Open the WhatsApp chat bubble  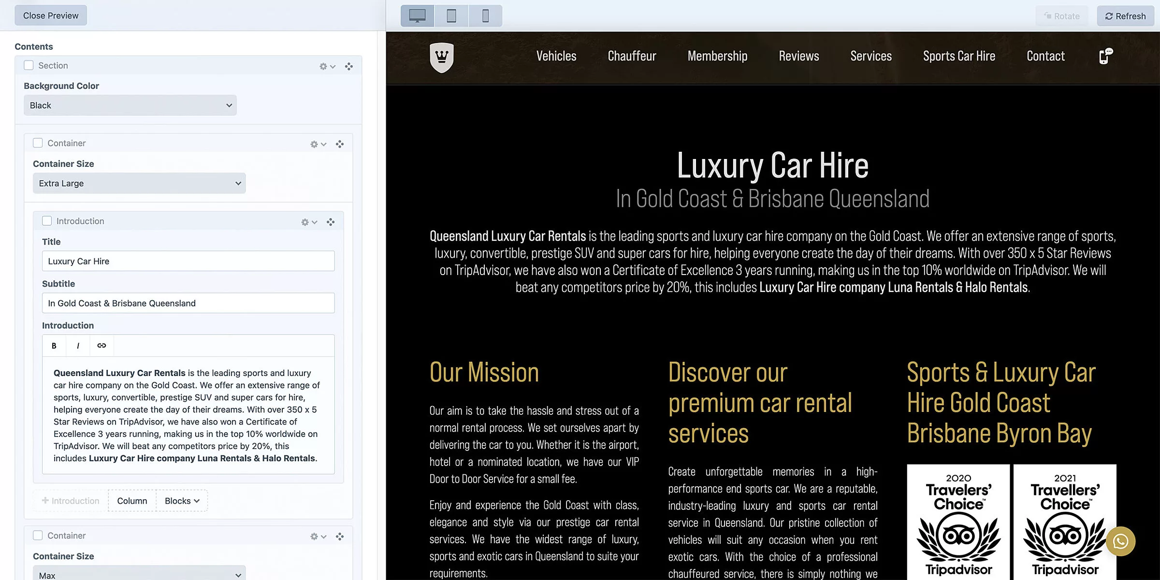1120,541
